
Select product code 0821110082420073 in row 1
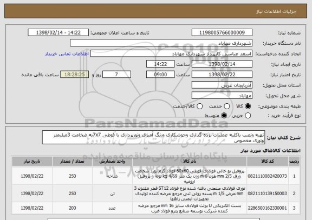click(x=268, y=176)
